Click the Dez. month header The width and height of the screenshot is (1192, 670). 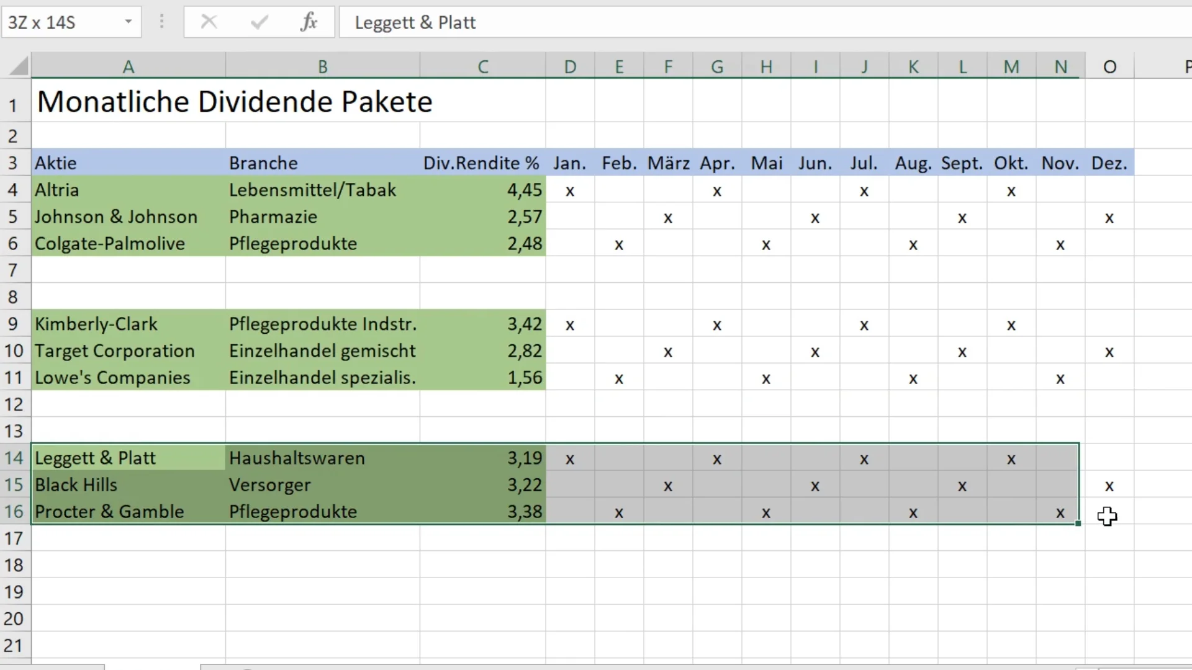[x=1109, y=163]
